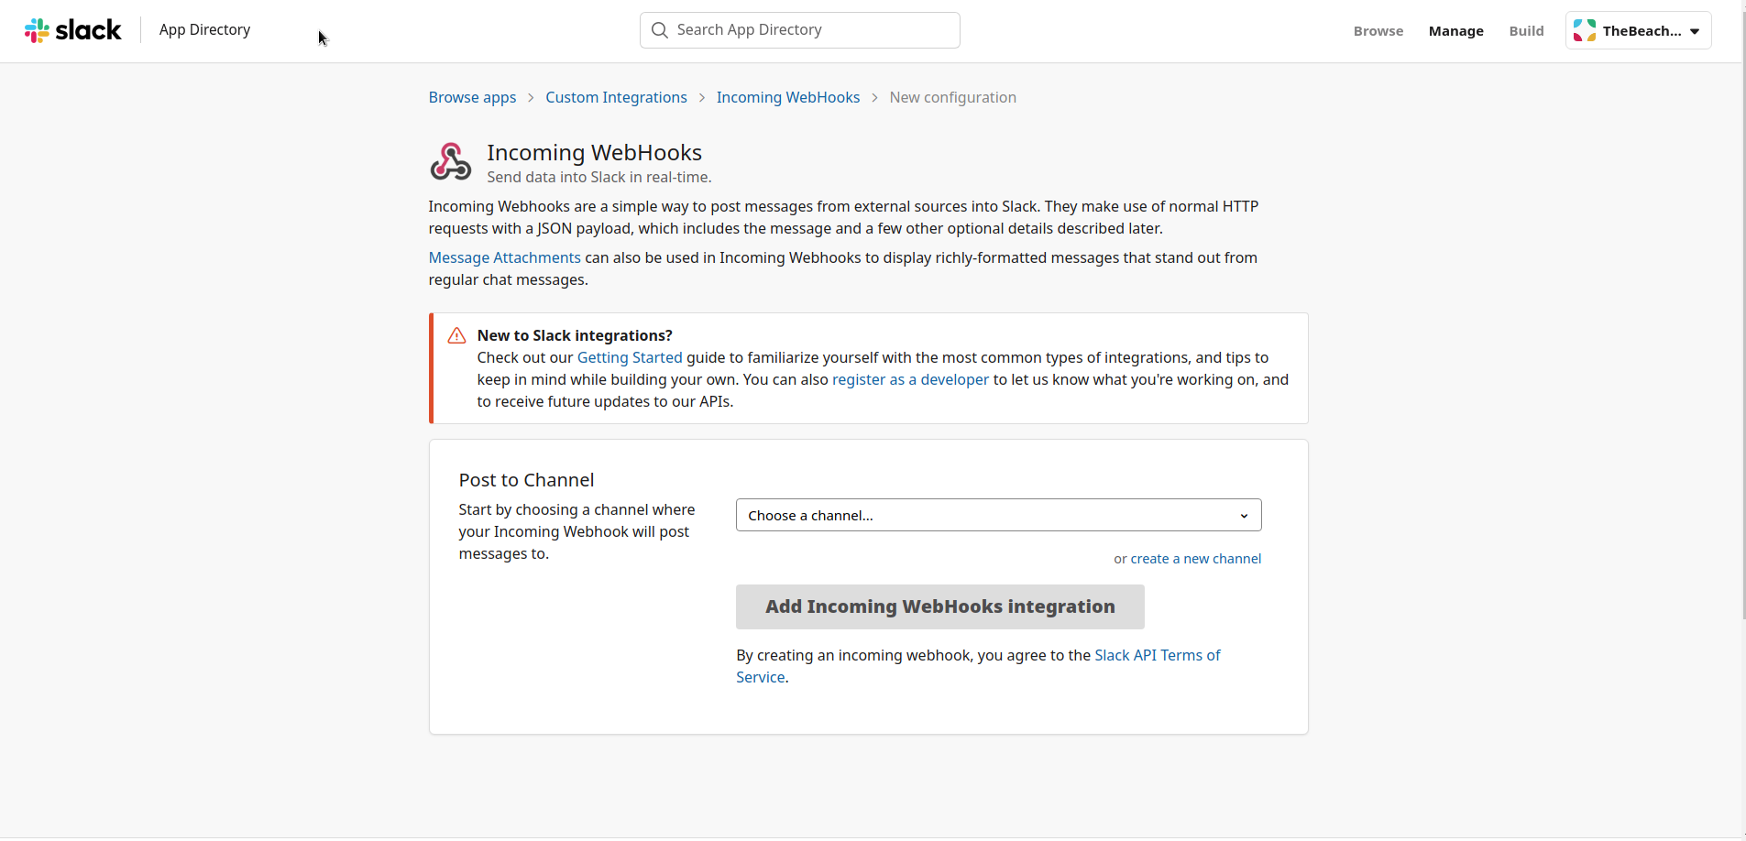Open the Message Attachments link

[504, 258]
